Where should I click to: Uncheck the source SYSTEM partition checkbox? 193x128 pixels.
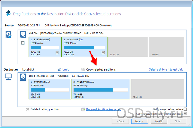(57, 53)
